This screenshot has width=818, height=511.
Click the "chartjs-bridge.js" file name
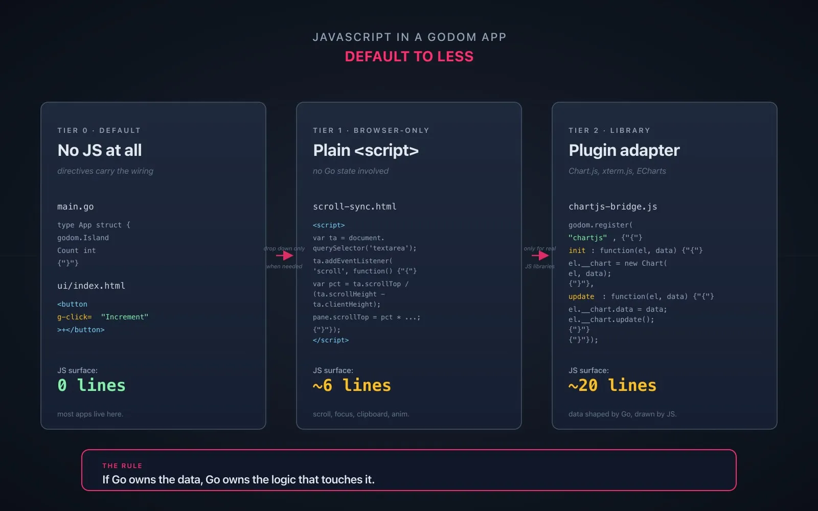click(x=613, y=206)
